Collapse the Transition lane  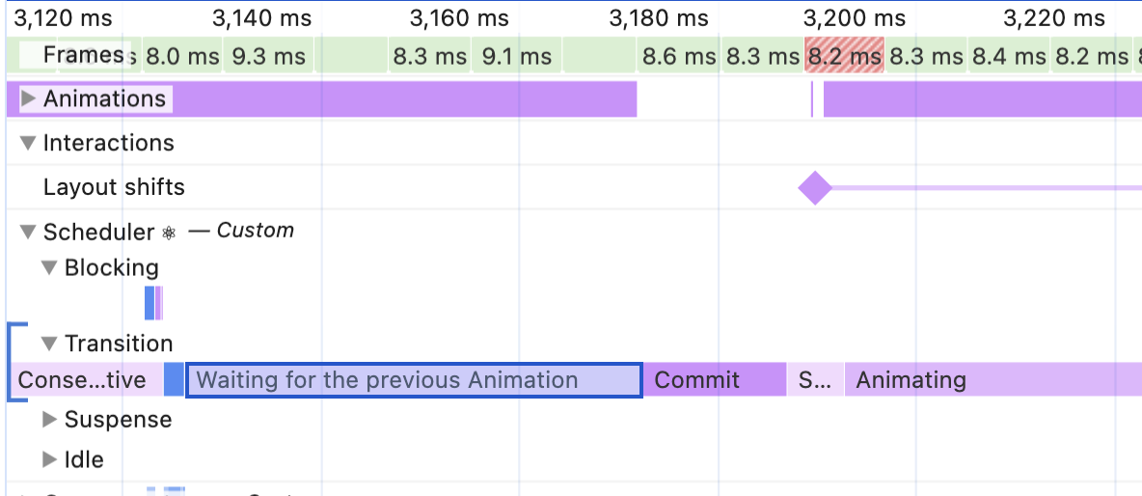click(x=49, y=344)
